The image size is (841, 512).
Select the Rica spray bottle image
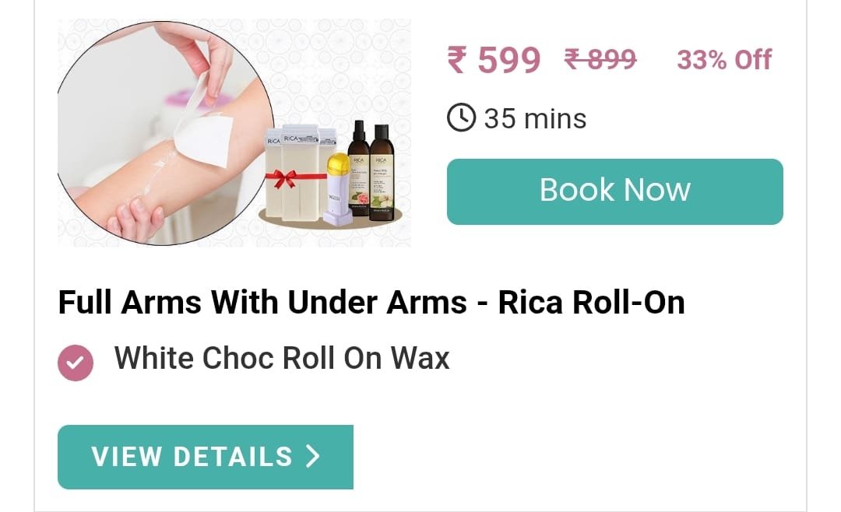pyautogui.click(x=358, y=169)
